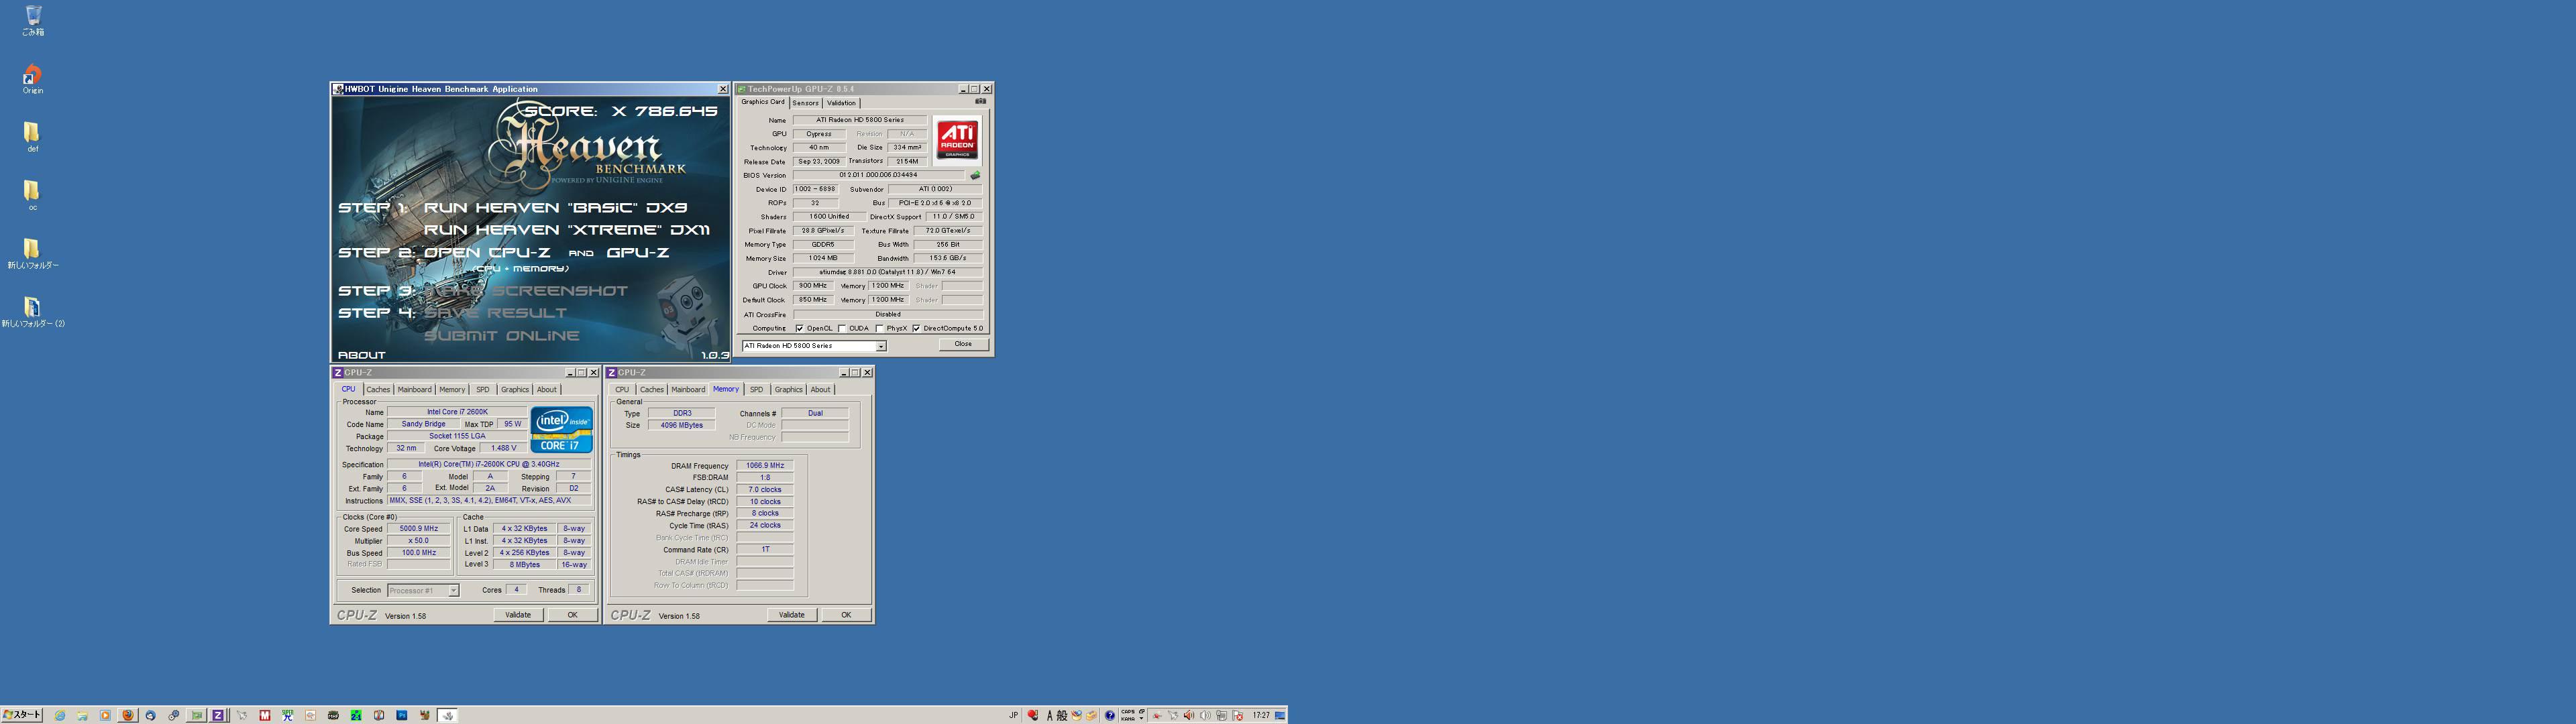This screenshot has width=2576, height=724.
Task: Open the Origin desktop shortcut
Action: [x=33, y=79]
